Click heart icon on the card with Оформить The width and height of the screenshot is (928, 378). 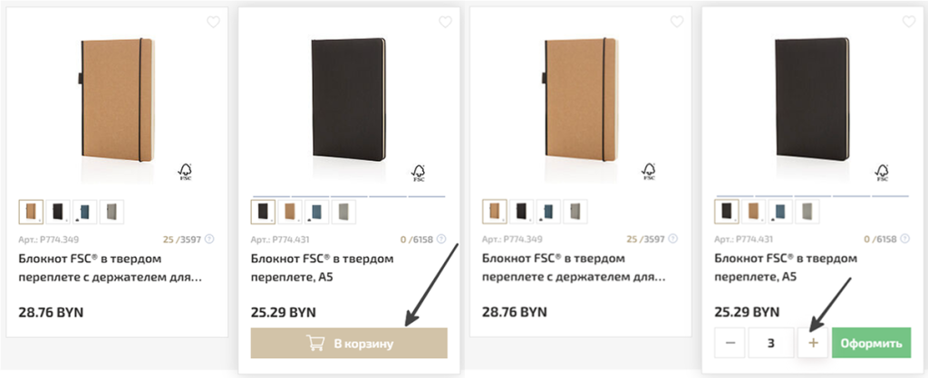point(909,23)
